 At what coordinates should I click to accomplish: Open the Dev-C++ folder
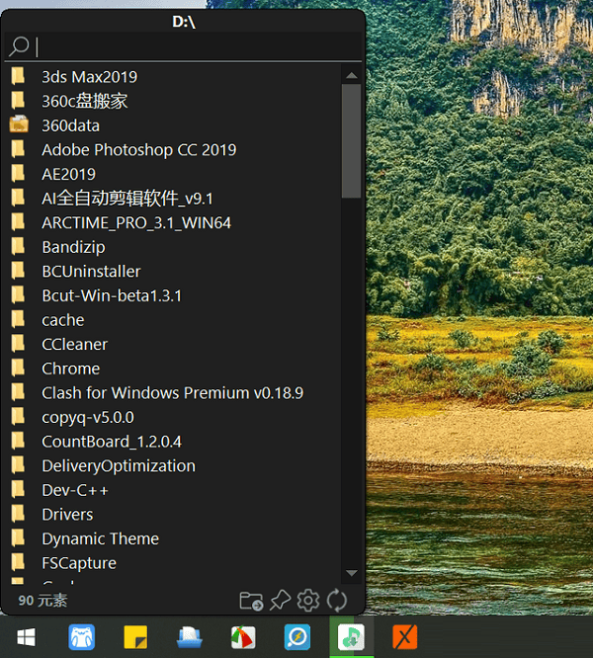174,491
